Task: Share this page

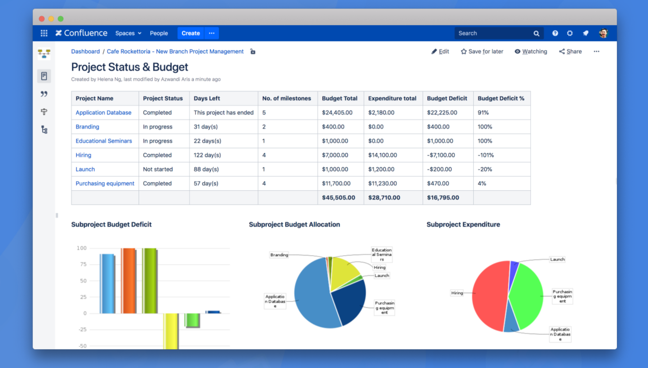Action: 570,51
